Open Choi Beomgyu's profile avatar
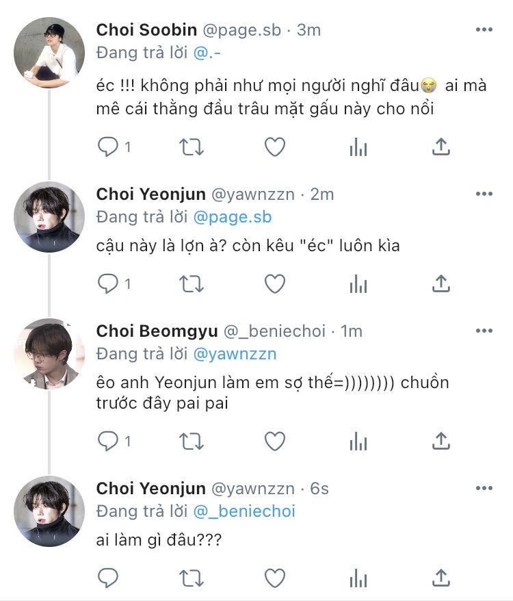The height and width of the screenshot is (601, 513). (49, 353)
